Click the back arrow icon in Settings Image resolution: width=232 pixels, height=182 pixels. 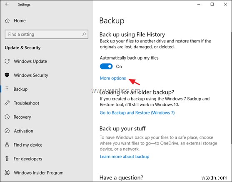7,4
